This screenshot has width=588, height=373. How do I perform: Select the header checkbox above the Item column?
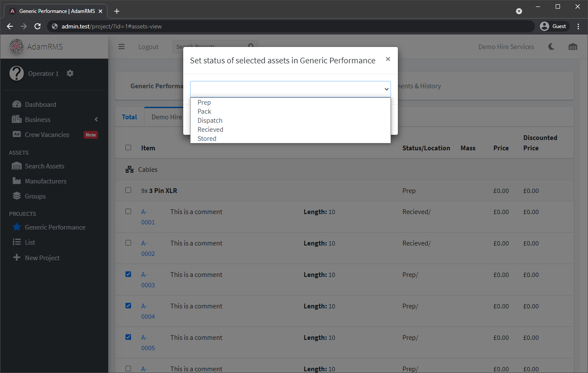click(128, 147)
